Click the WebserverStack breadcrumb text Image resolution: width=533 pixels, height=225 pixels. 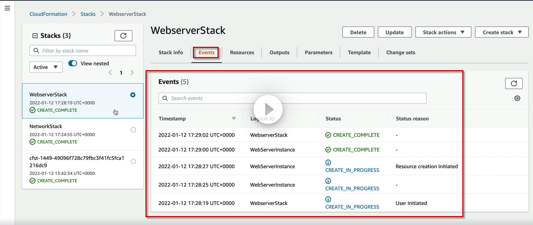(128, 14)
